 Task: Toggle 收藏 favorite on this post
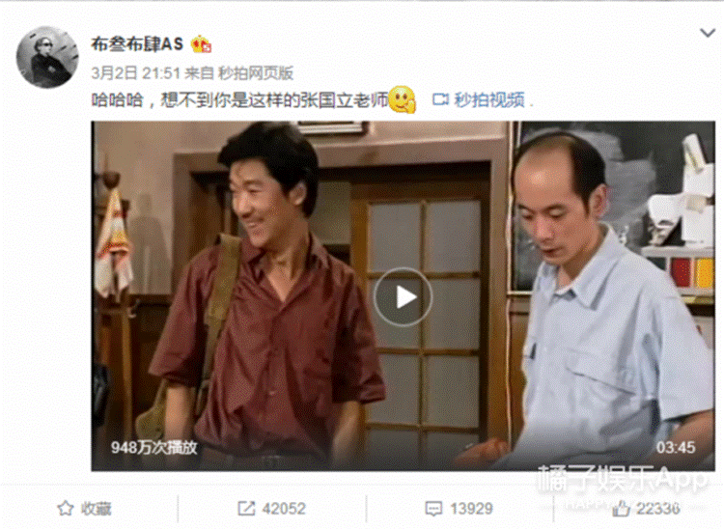[x=85, y=508]
